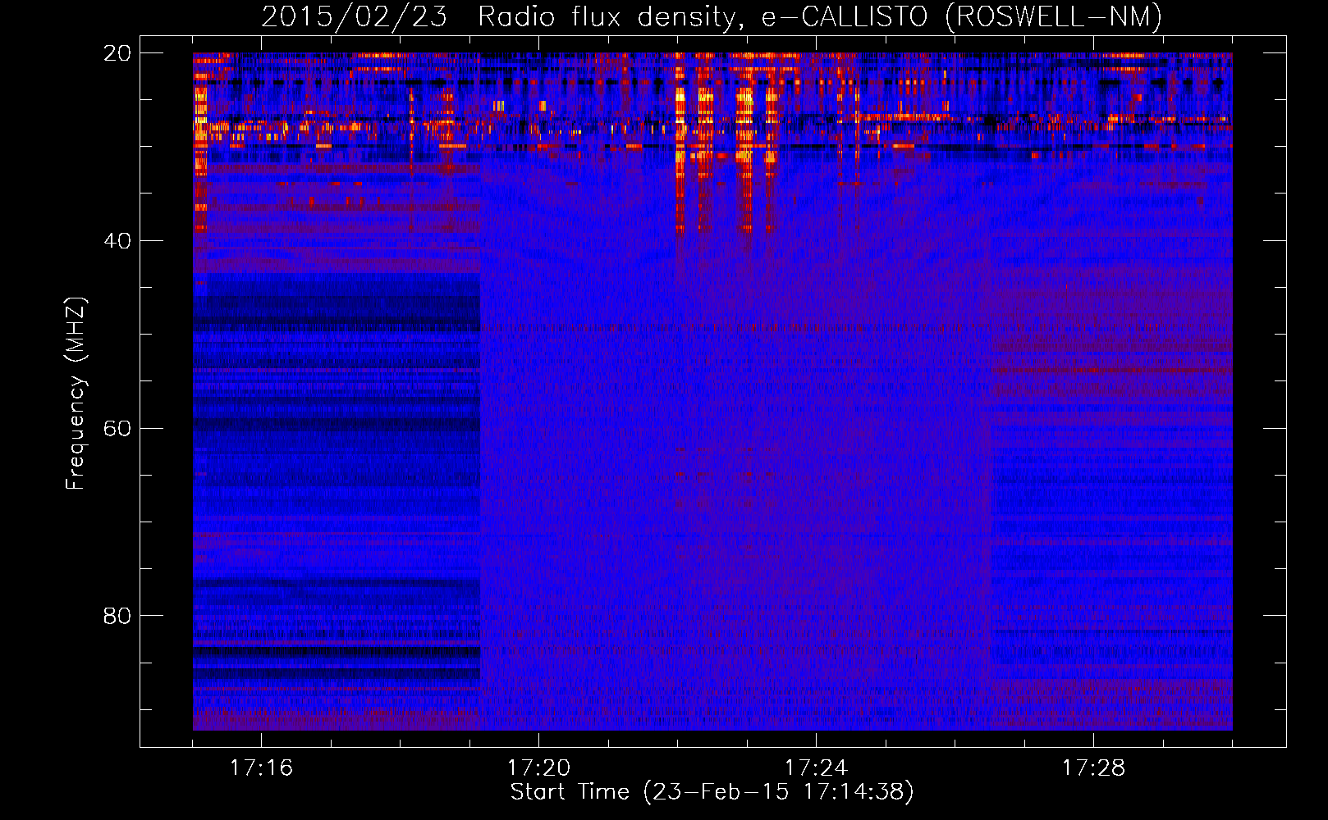
Task: Click the plot title mentioning e-CALLISTO (ROSWELL-NM)
Action: [x=712, y=16]
